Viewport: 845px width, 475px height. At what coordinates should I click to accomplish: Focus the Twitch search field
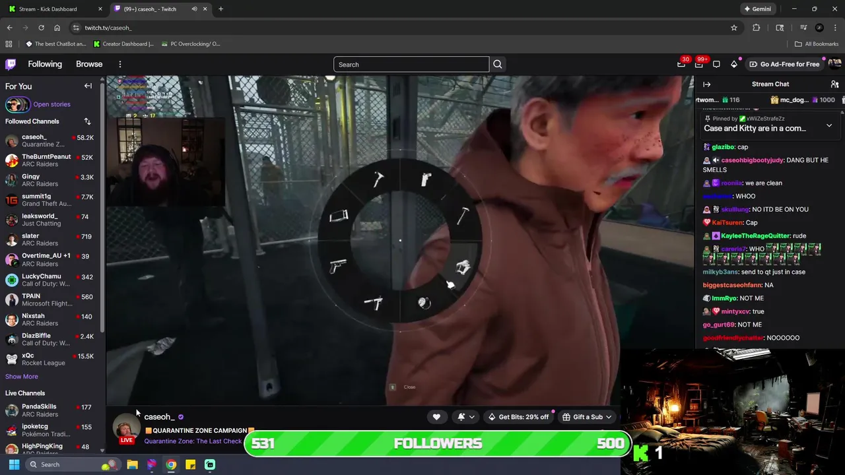(x=411, y=64)
